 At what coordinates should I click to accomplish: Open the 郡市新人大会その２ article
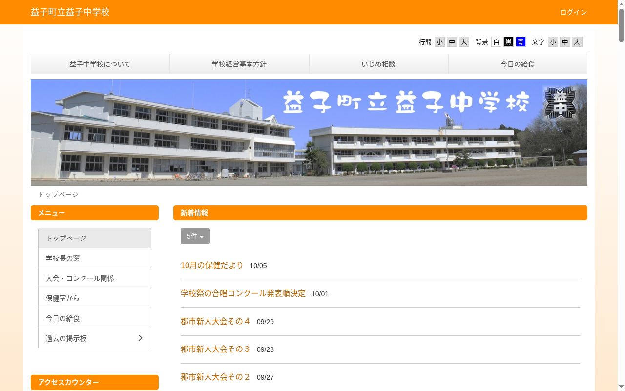pyautogui.click(x=215, y=377)
